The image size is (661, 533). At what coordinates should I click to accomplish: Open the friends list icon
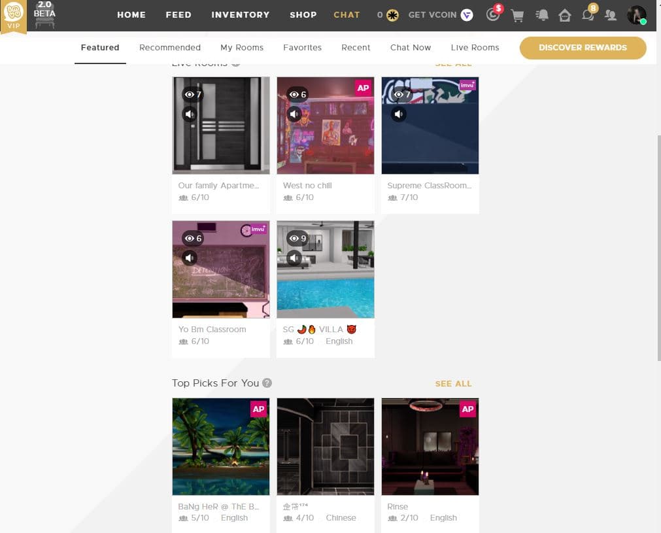click(x=611, y=15)
